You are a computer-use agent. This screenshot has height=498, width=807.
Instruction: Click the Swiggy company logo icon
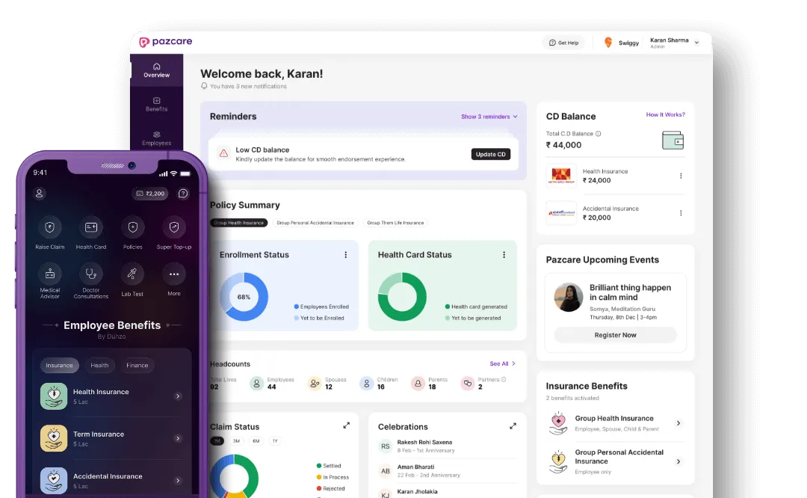607,42
